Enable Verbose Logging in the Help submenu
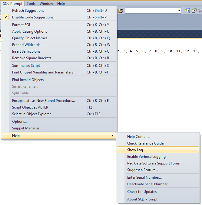The height and width of the screenshot is (205, 202). point(146,157)
